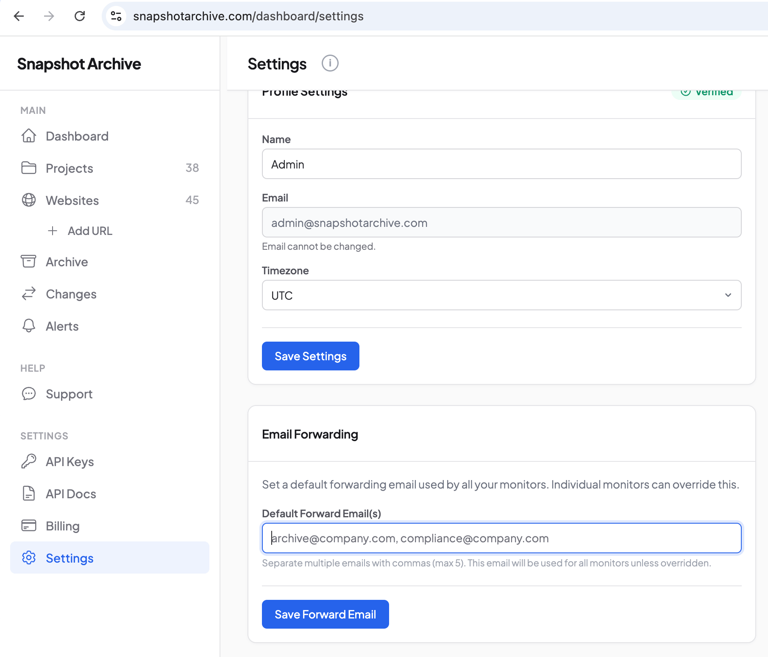The width and height of the screenshot is (768, 657).
Task: Open Alerts page in sidebar
Action: pos(110,326)
